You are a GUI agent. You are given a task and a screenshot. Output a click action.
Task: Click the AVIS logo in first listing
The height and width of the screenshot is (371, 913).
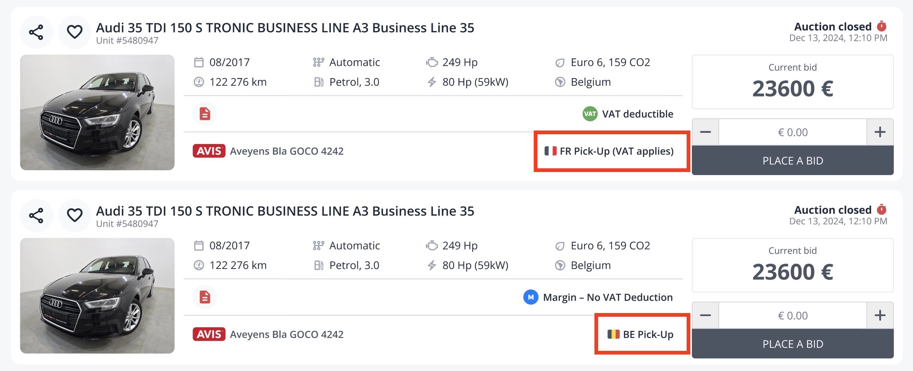(x=209, y=151)
